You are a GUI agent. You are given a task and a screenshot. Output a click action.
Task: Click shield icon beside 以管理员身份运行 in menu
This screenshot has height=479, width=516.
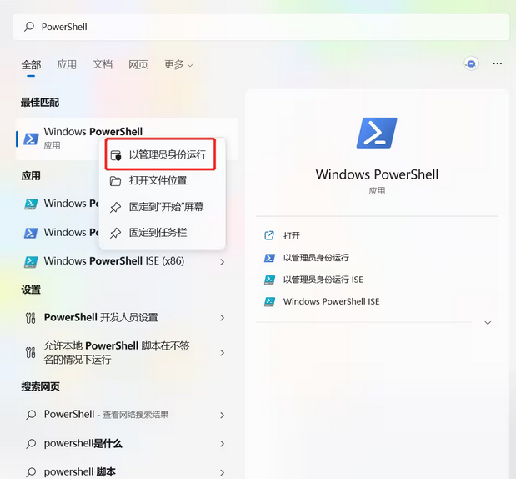point(116,155)
